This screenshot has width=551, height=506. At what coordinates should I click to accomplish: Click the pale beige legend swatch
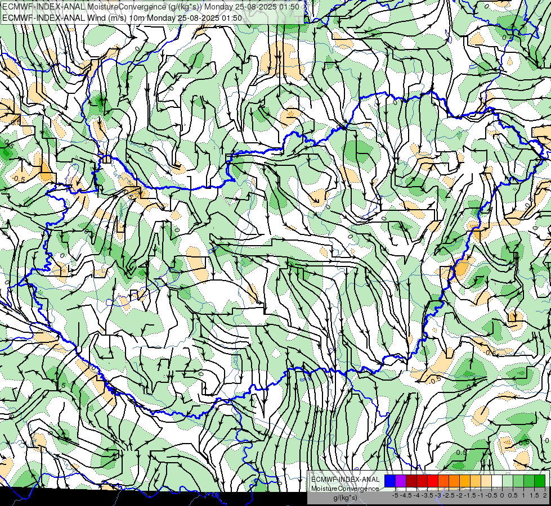pos(486,481)
